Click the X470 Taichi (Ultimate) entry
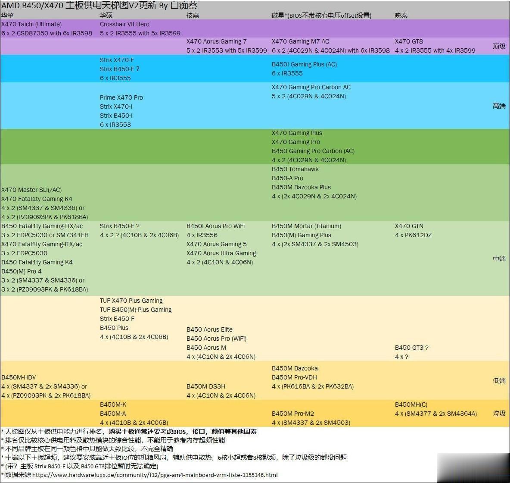Screen dimensions: 510x483 (x=31, y=24)
